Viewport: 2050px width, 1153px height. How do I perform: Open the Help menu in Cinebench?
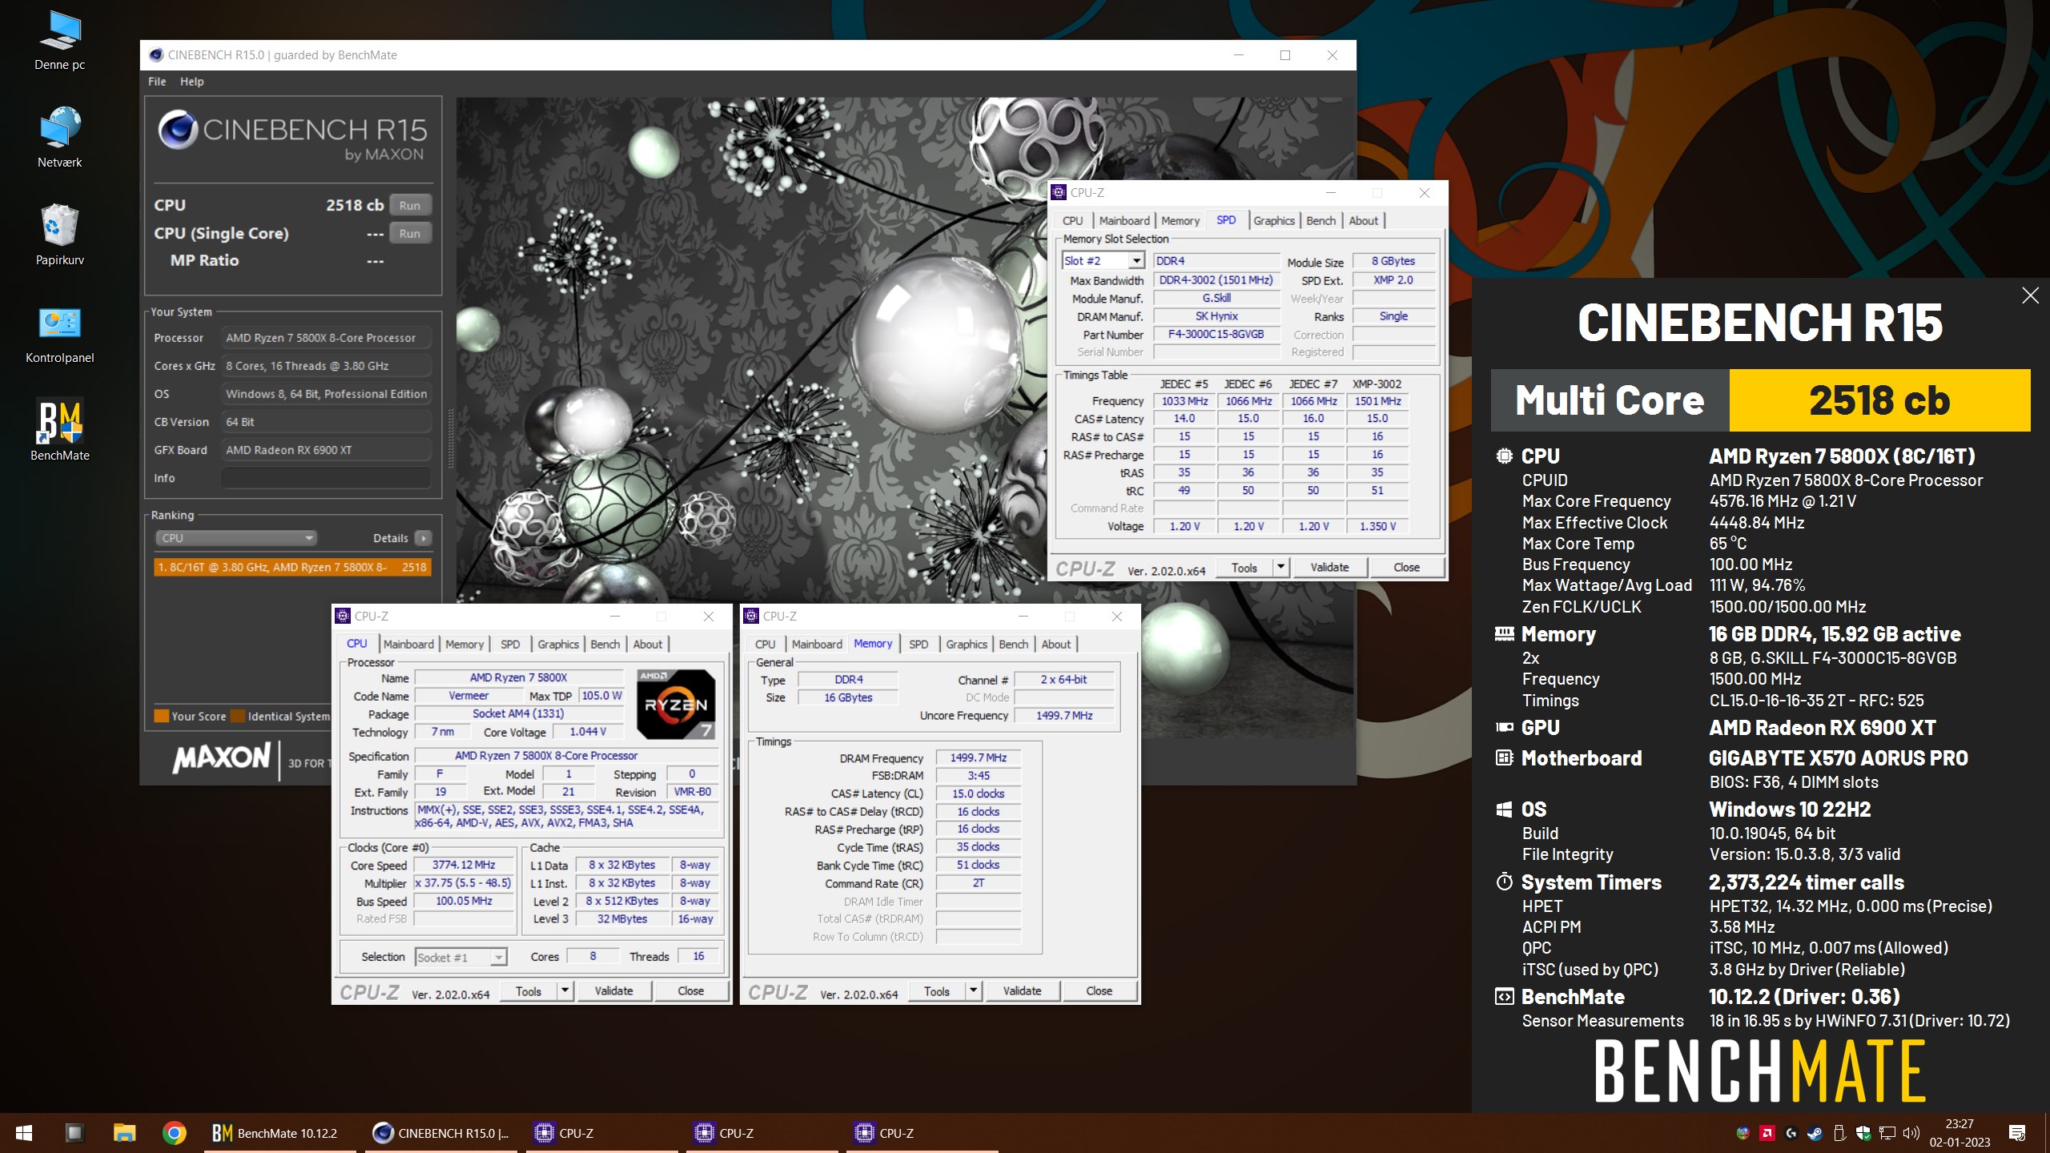pos(191,82)
